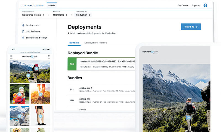
Task: Switch to the Deployment History tab
Action: click(96, 43)
